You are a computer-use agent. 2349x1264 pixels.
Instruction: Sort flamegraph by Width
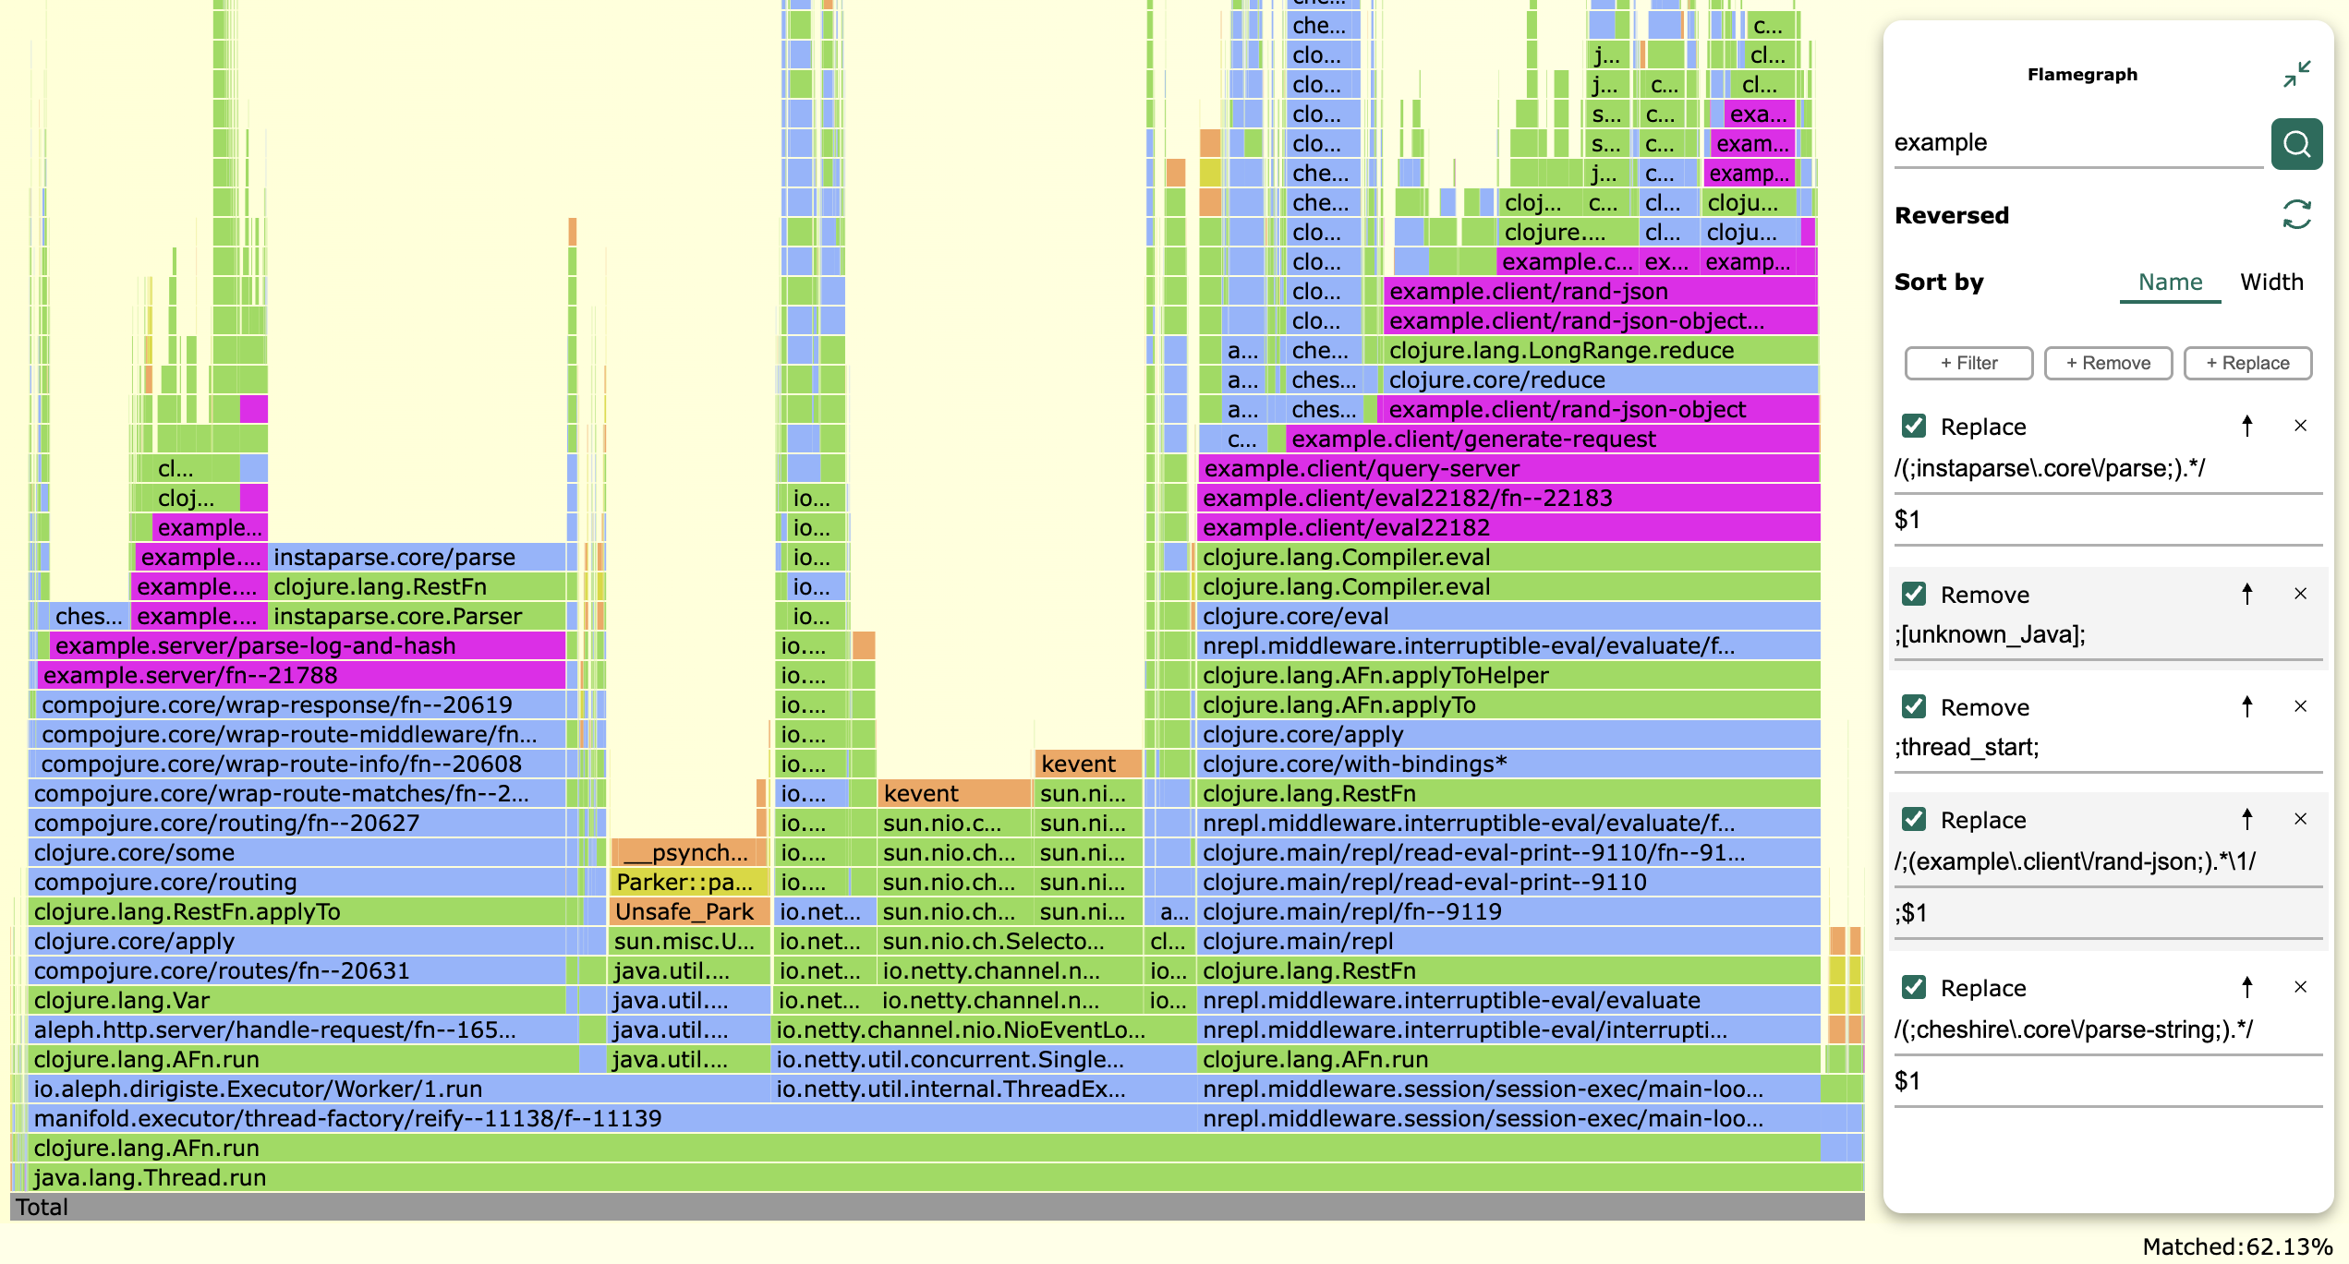(2270, 283)
